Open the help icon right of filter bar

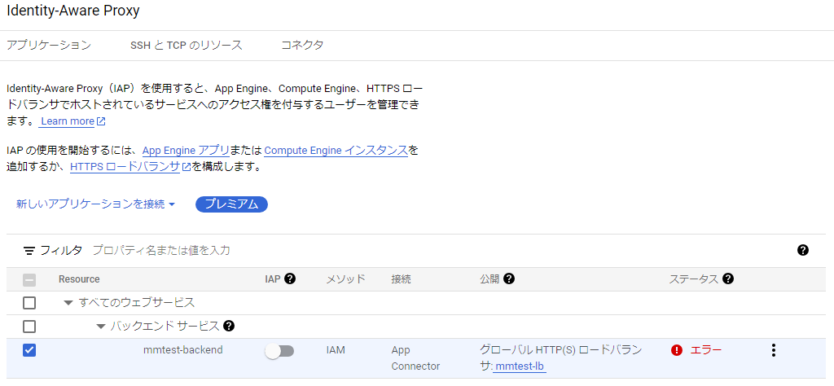pos(803,250)
